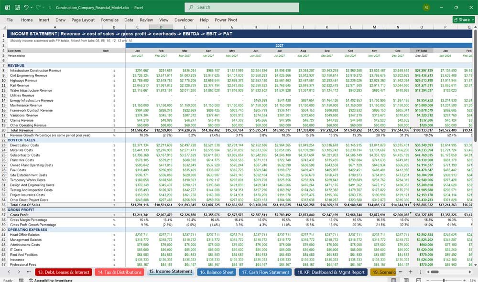Click the Gross Profit row label
The width and height of the screenshot is (478, 282).
point(19,215)
